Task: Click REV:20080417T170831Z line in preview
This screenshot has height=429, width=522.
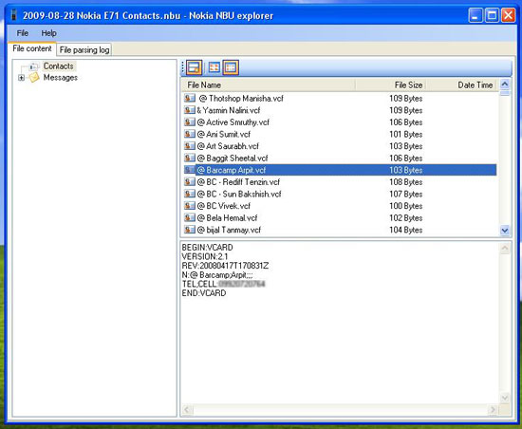Action: pos(225,266)
